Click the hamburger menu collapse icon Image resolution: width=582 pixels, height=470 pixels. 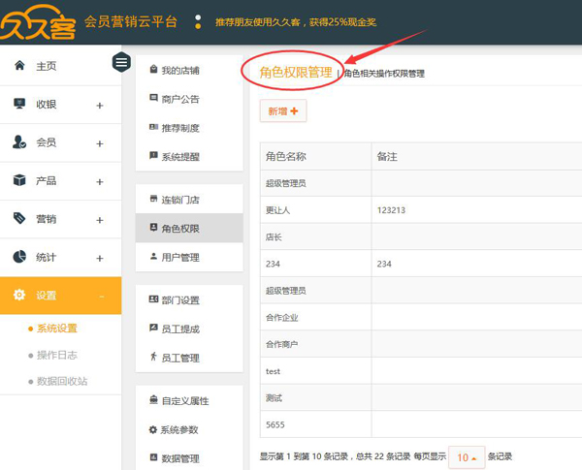pos(121,63)
